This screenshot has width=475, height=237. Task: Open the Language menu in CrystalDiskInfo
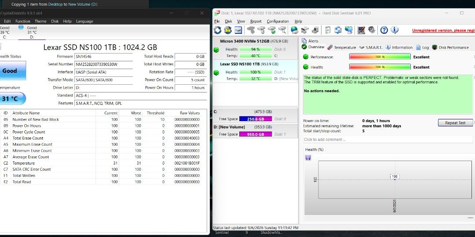pos(84,22)
